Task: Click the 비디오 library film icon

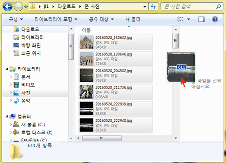Action: [16, 85]
